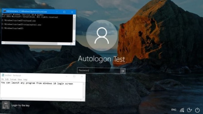
Task: Open Notepad's View menu
Action: [x=20, y=79]
